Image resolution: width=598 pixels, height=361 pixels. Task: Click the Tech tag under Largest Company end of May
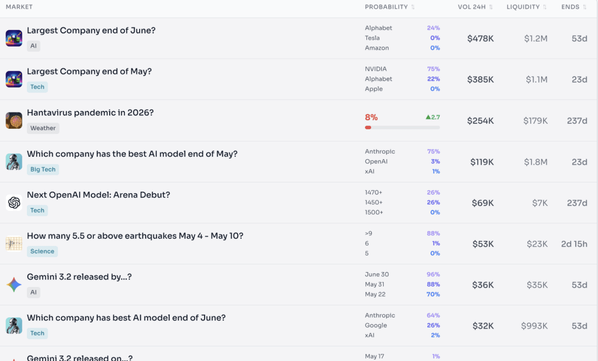pyautogui.click(x=38, y=87)
